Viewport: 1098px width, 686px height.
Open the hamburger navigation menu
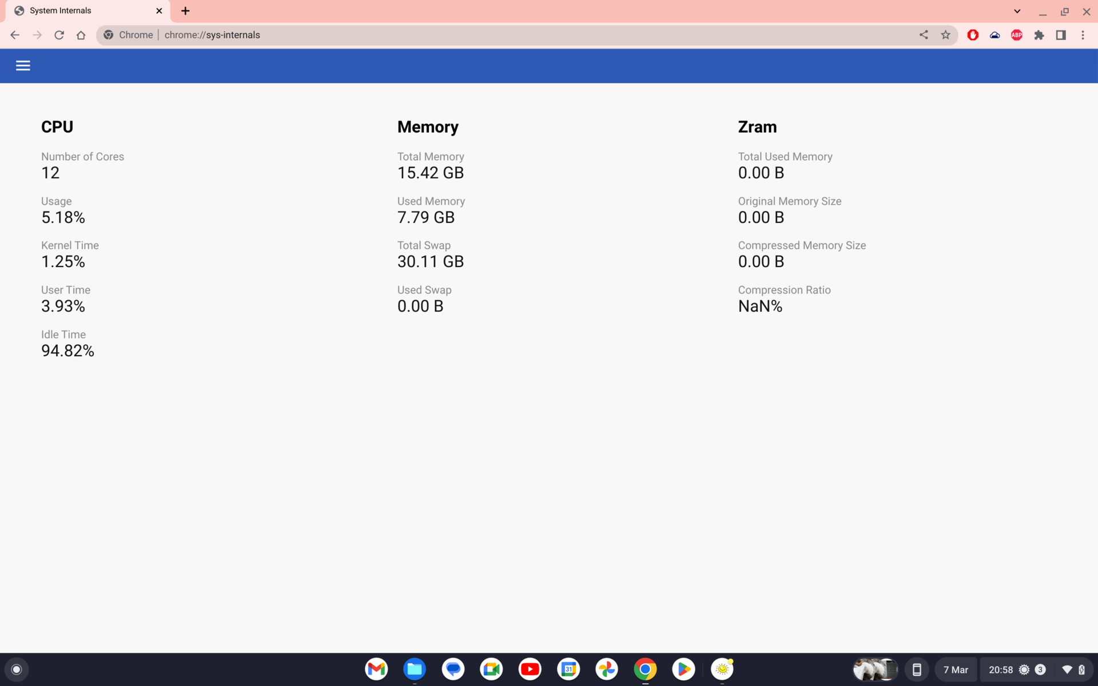[x=23, y=66]
